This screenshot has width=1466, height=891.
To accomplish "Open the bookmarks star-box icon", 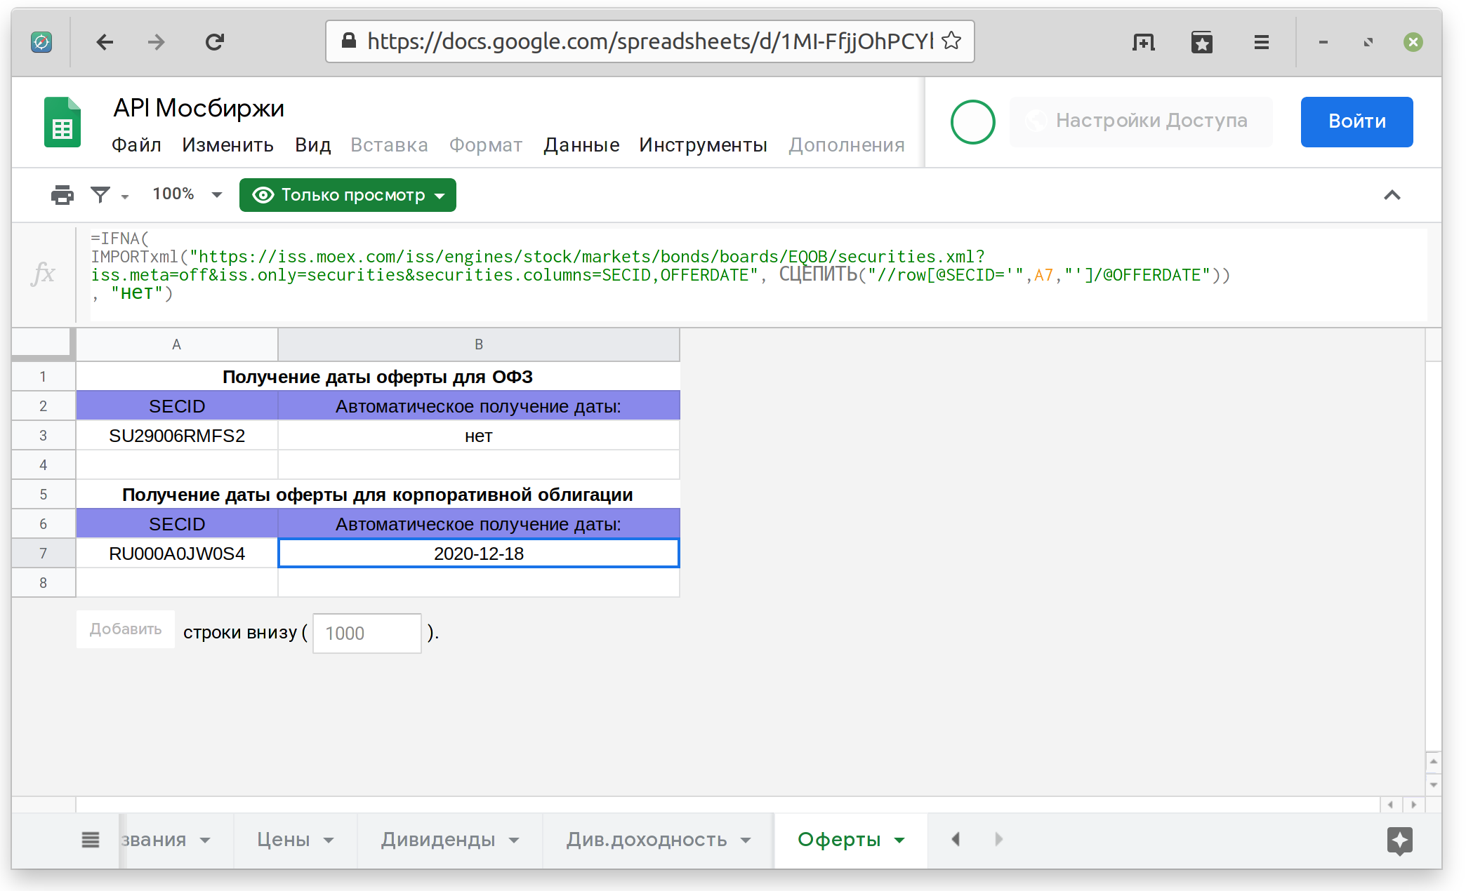I will 1202,43.
